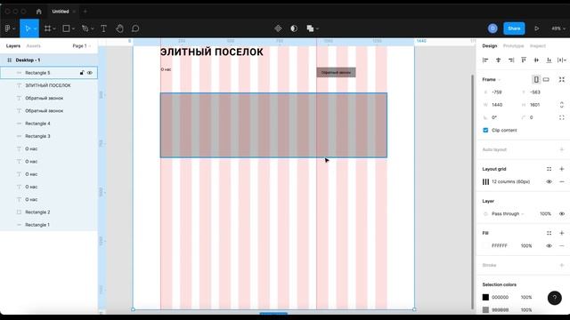570x320 pixels.
Task: Select the Desktop - 1 frame layer
Action: (49, 60)
